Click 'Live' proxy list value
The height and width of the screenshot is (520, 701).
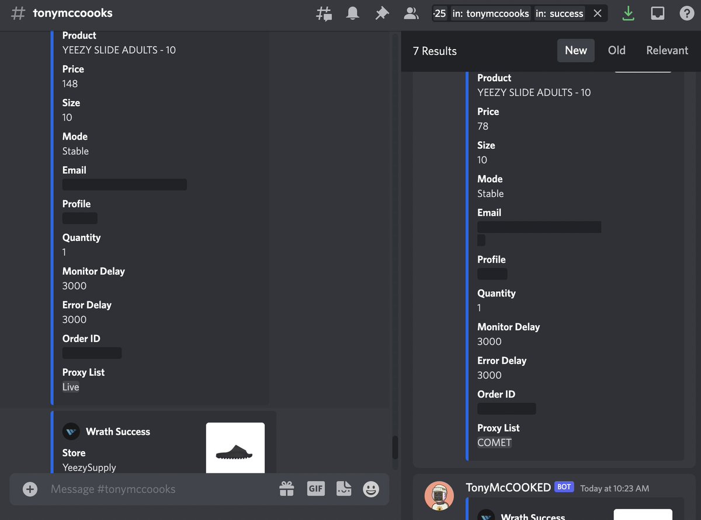71,387
